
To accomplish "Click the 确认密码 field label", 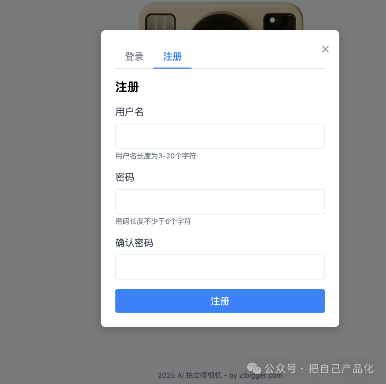I will (134, 243).
